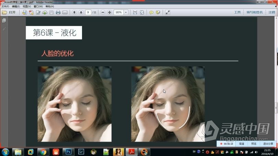Open the zoom level dropdown arrow

126,12
